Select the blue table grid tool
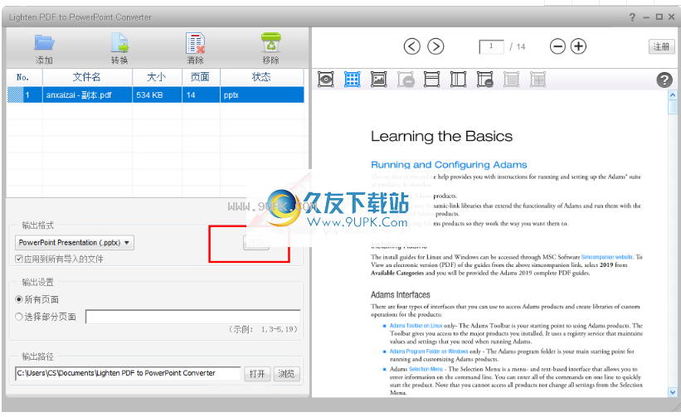681x417 pixels. point(353,80)
